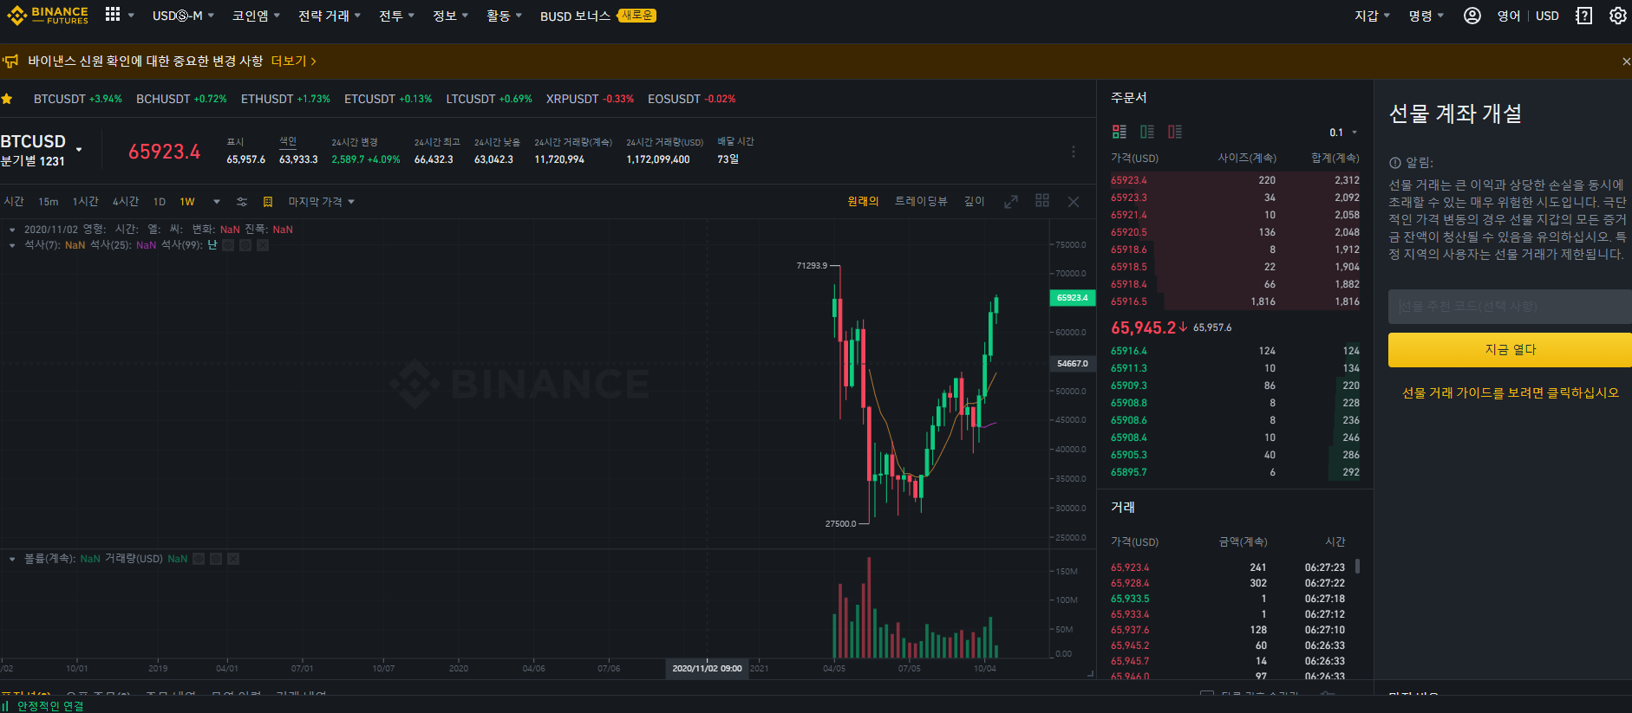Hide the MA indicator with eye icon
This screenshot has width=1632, height=713.
[x=228, y=245]
